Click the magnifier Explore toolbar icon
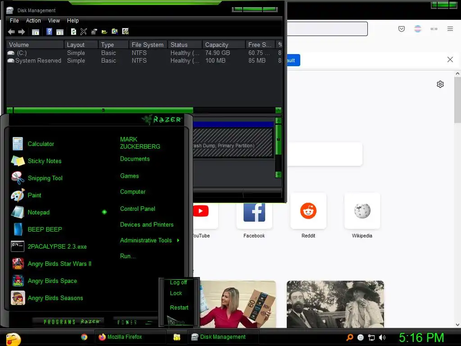This screenshot has height=346, width=461. pyautogui.click(x=115, y=32)
